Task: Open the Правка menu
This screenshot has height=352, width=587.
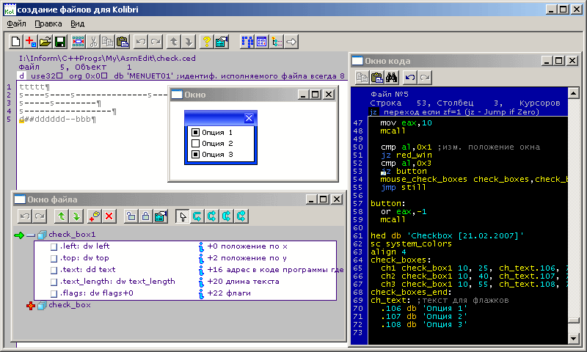Action: 48,23
